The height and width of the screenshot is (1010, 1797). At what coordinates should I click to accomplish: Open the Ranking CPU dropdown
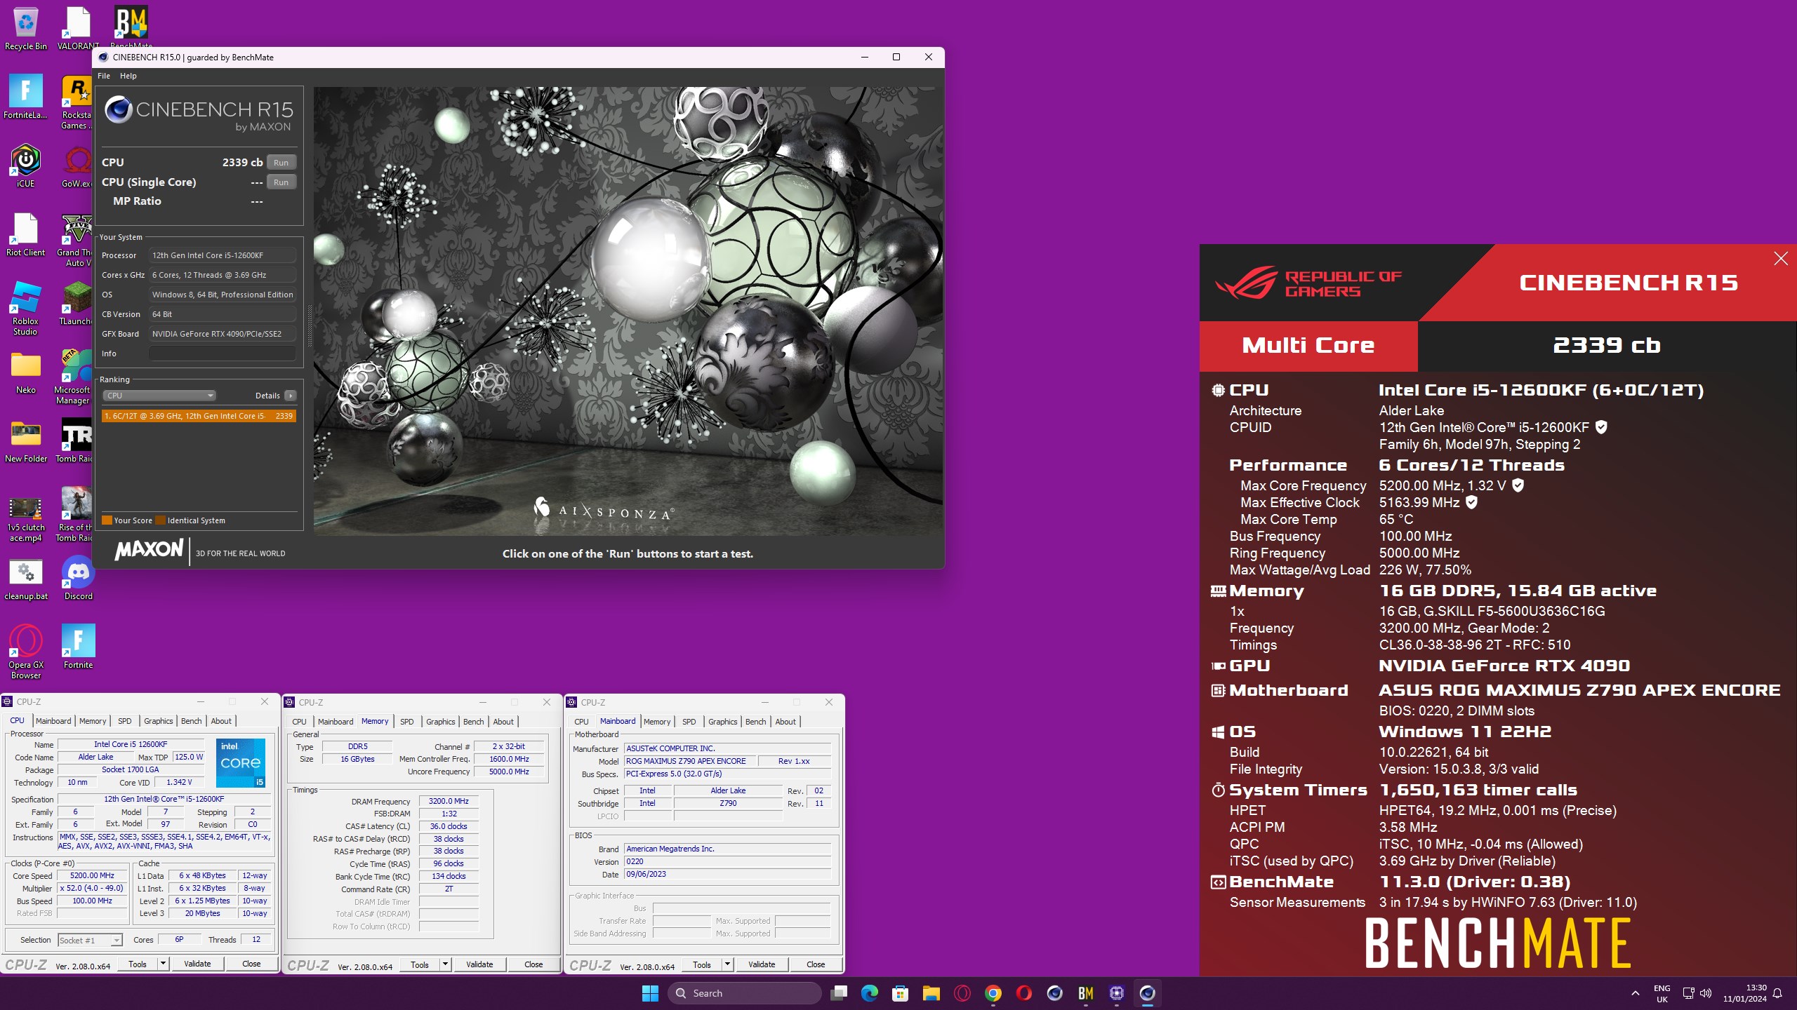tap(159, 396)
